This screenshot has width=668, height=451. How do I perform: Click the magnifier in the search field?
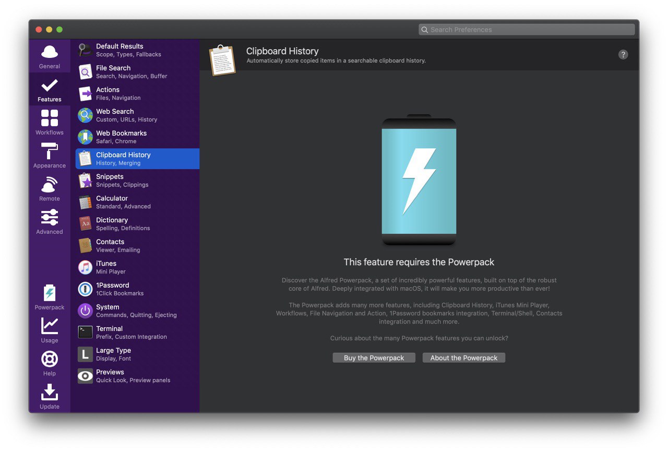(425, 30)
